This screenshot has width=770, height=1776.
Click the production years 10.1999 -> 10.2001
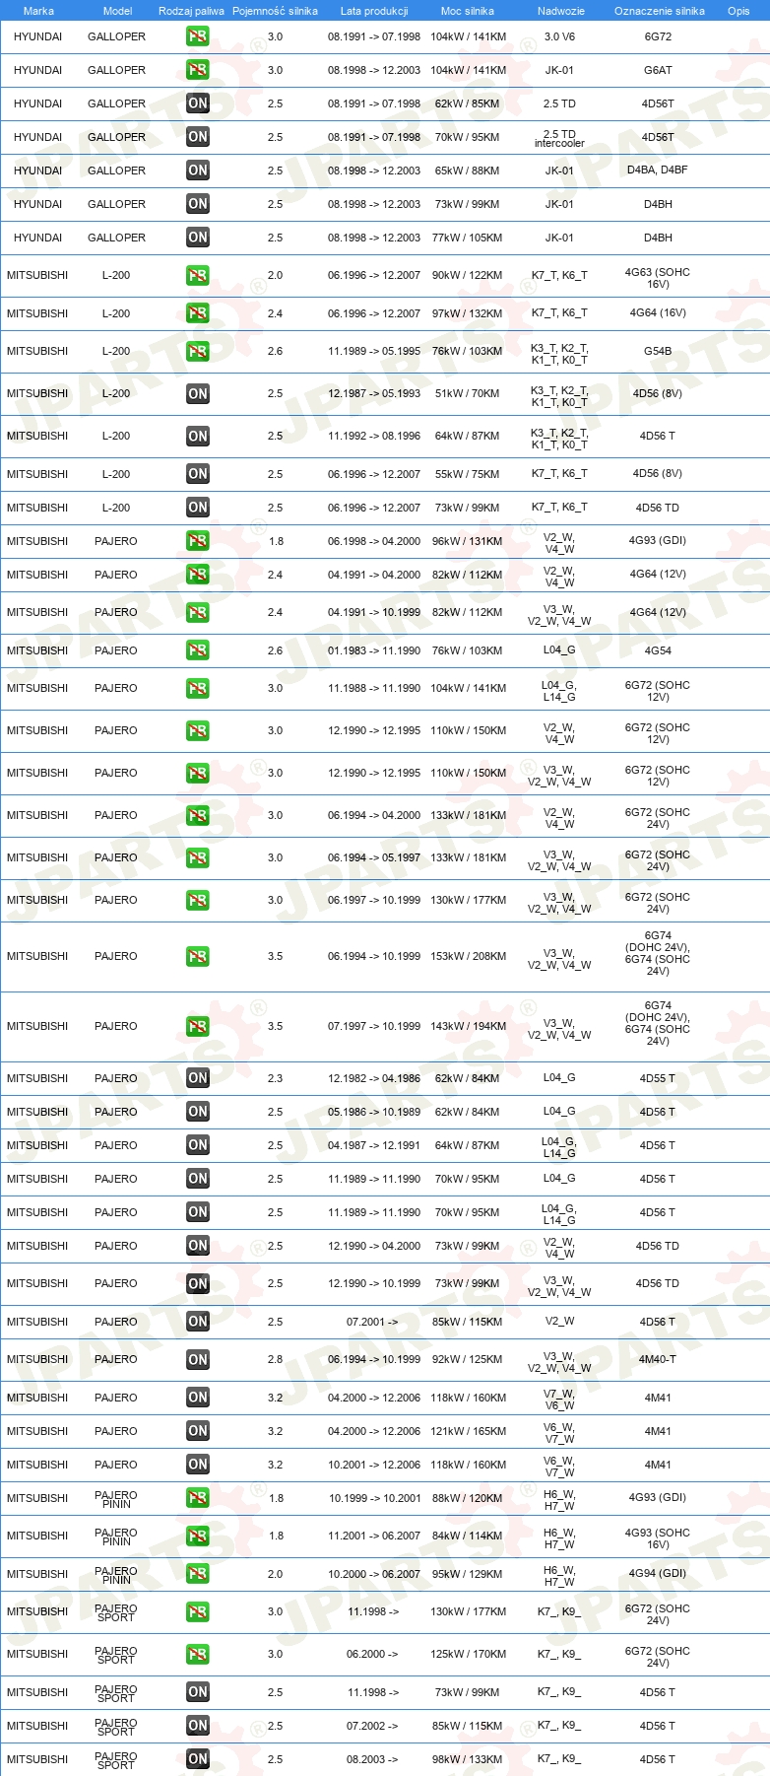[x=374, y=1498]
